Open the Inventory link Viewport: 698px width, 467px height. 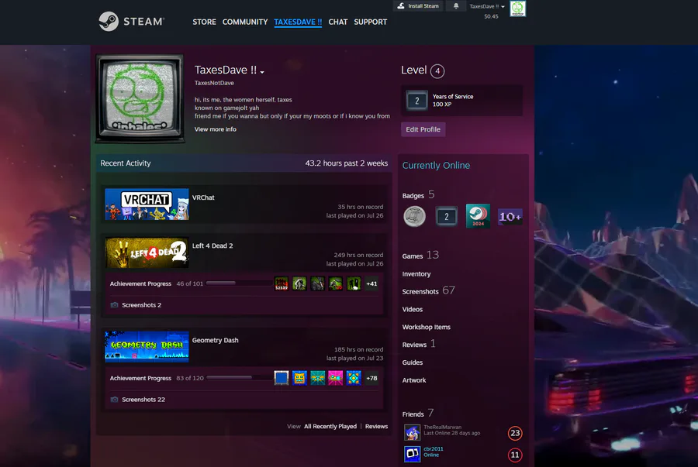(x=416, y=274)
